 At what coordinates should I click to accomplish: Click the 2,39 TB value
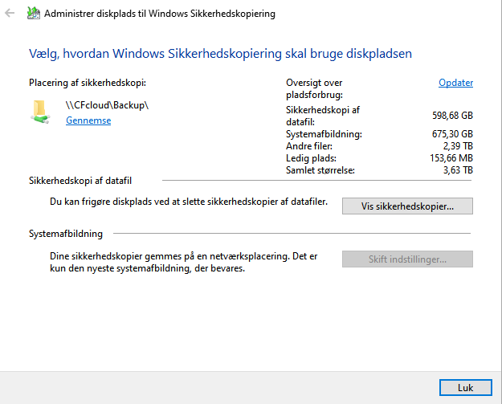458,146
